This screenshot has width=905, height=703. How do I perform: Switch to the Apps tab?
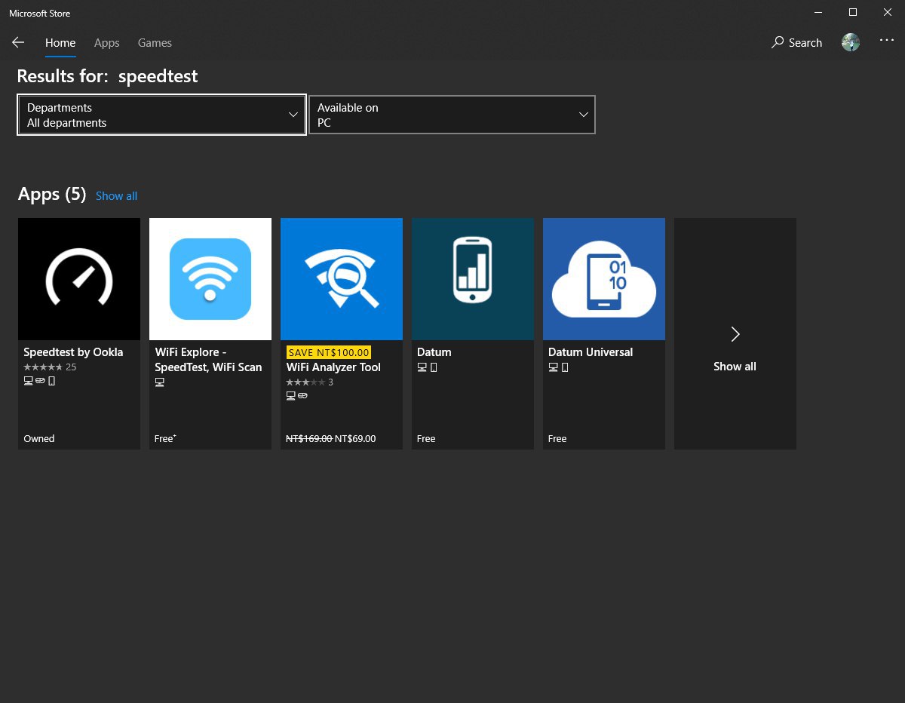tap(107, 43)
